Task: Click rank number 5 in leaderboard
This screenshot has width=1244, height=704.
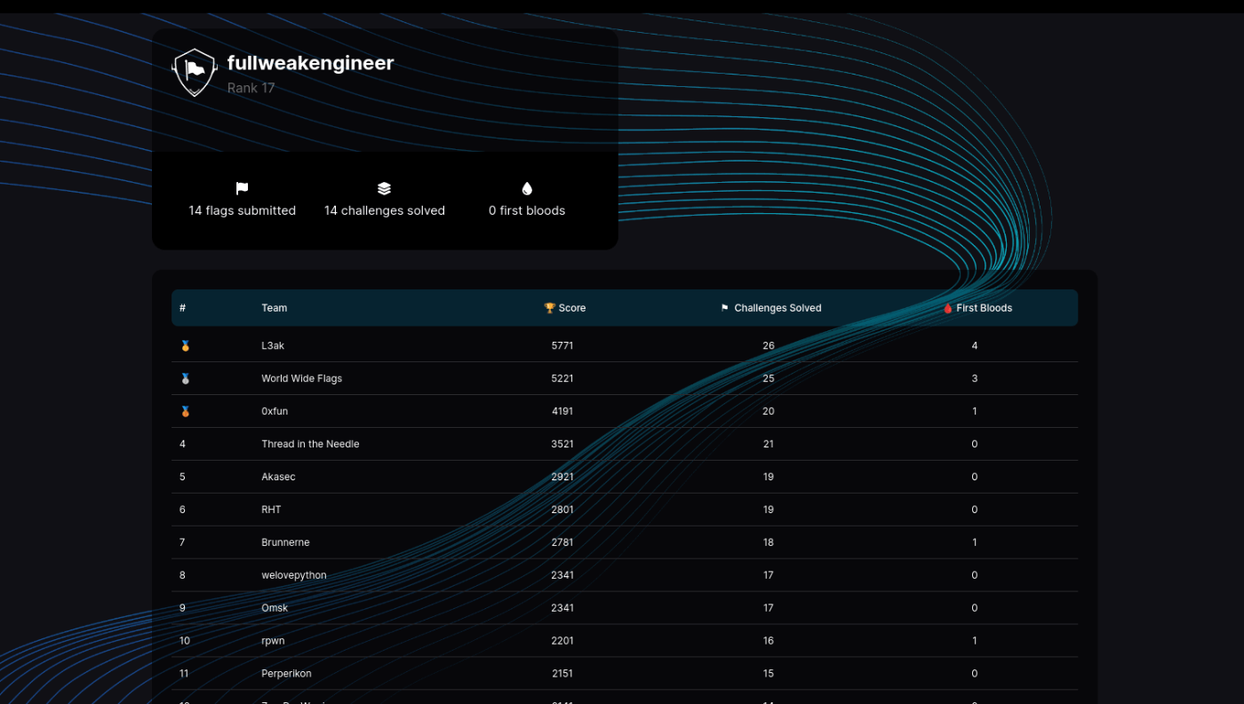Action: 183,477
